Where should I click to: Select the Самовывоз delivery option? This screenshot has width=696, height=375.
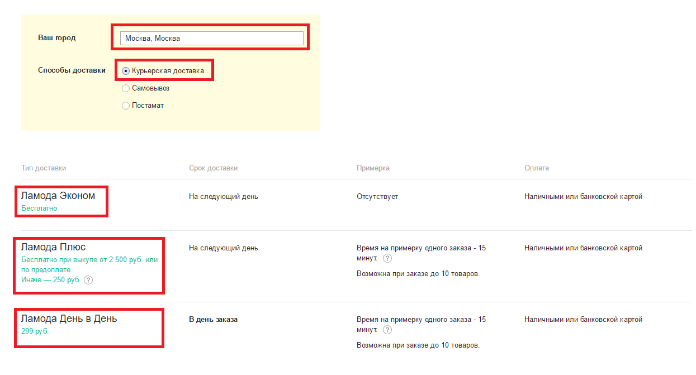pyautogui.click(x=126, y=88)
